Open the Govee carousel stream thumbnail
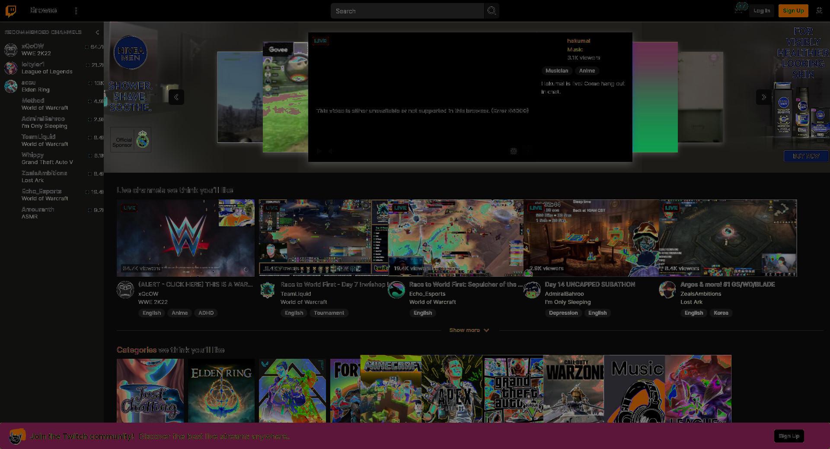Screen dimensions: 830x449 (285, 97)
